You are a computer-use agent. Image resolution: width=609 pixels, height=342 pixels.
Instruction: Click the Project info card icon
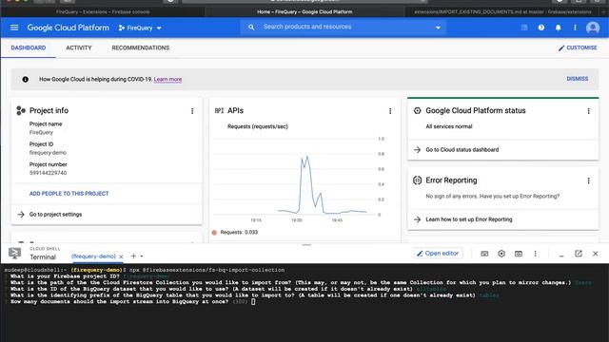pyautogui.click(x=21, y=110)
